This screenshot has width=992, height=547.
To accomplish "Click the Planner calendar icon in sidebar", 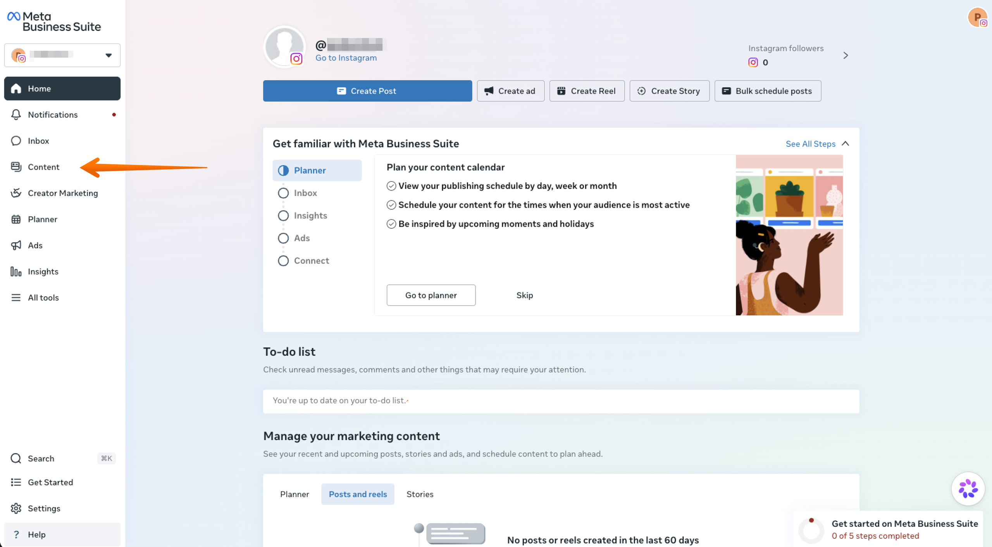I will (16, 219).
